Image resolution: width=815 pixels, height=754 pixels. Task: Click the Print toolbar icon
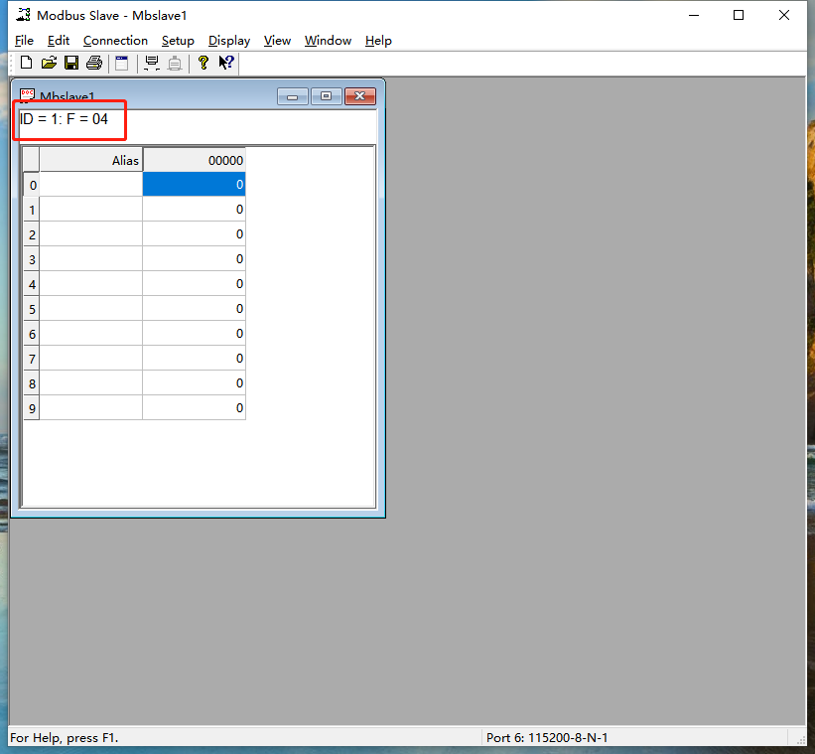pyautogui.click(x=94, y=64)
